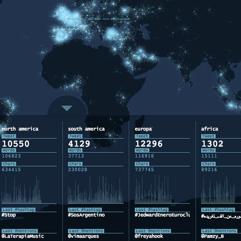
Task: Click tweet count 4129 for south america
Action: [79, 144]
